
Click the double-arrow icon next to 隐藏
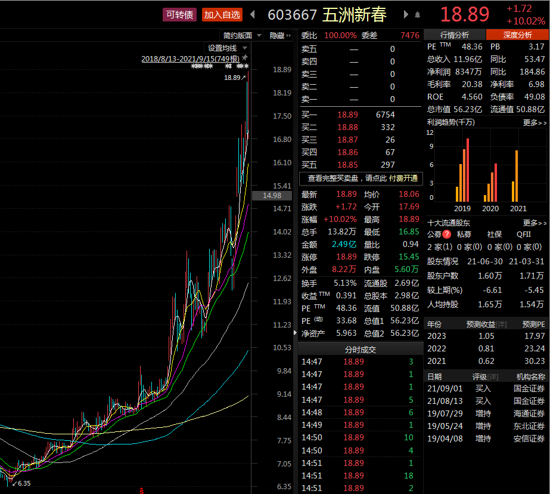pos(288,35)
